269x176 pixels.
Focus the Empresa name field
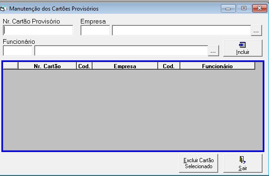pos(182,30)
